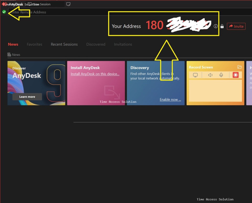This screenshot has width=252, height=203.
Task: Click the News section icon
Action: pos(9,55)
